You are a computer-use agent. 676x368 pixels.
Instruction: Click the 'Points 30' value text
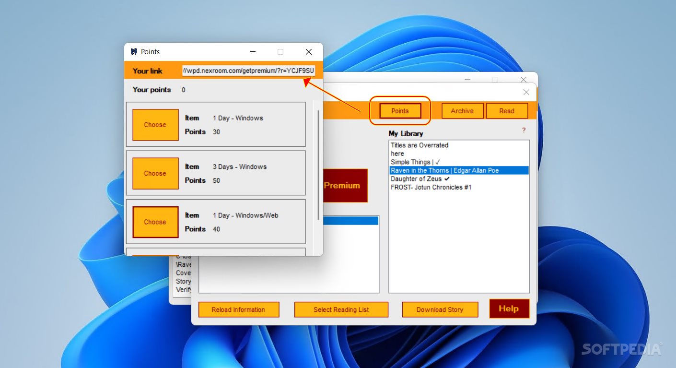tap(217, 132)
